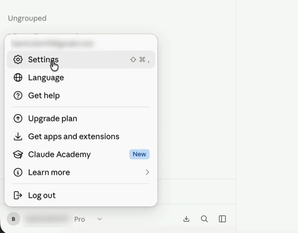Click the Settings gear icon
Image resolution: width=298 pixels, height=233 pixels.
(x=18, y=60)
